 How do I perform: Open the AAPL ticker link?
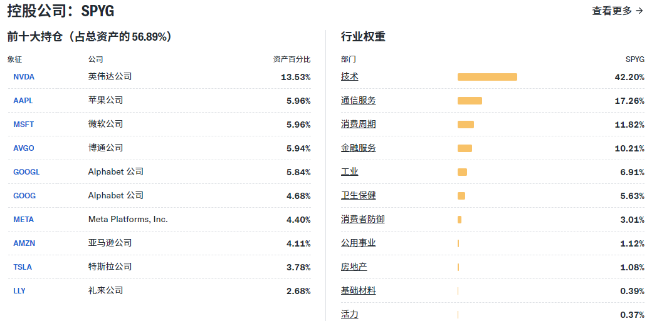pyautogui.click(x=23, y=101)
